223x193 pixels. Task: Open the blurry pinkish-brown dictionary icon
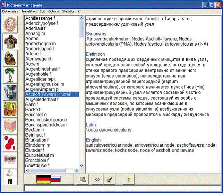[x=10, y=160]
